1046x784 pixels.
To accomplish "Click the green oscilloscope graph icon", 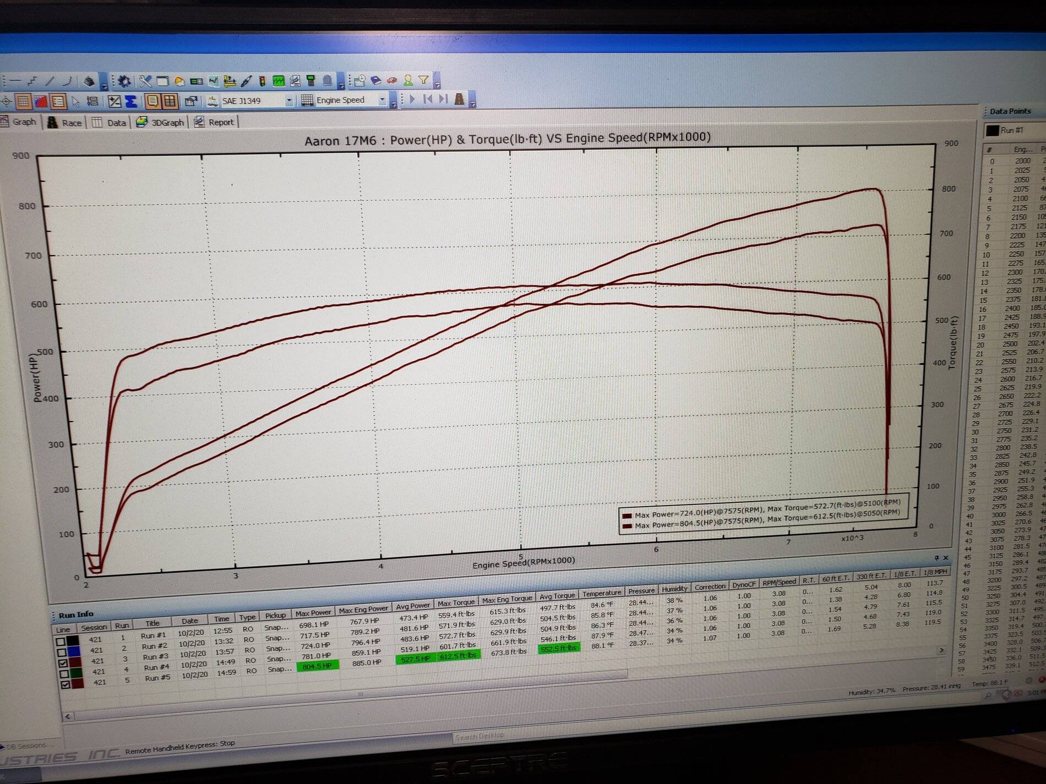I will (279, 81).
